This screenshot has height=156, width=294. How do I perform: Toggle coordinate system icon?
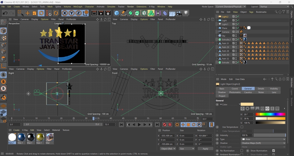click(x=85, y=13)
